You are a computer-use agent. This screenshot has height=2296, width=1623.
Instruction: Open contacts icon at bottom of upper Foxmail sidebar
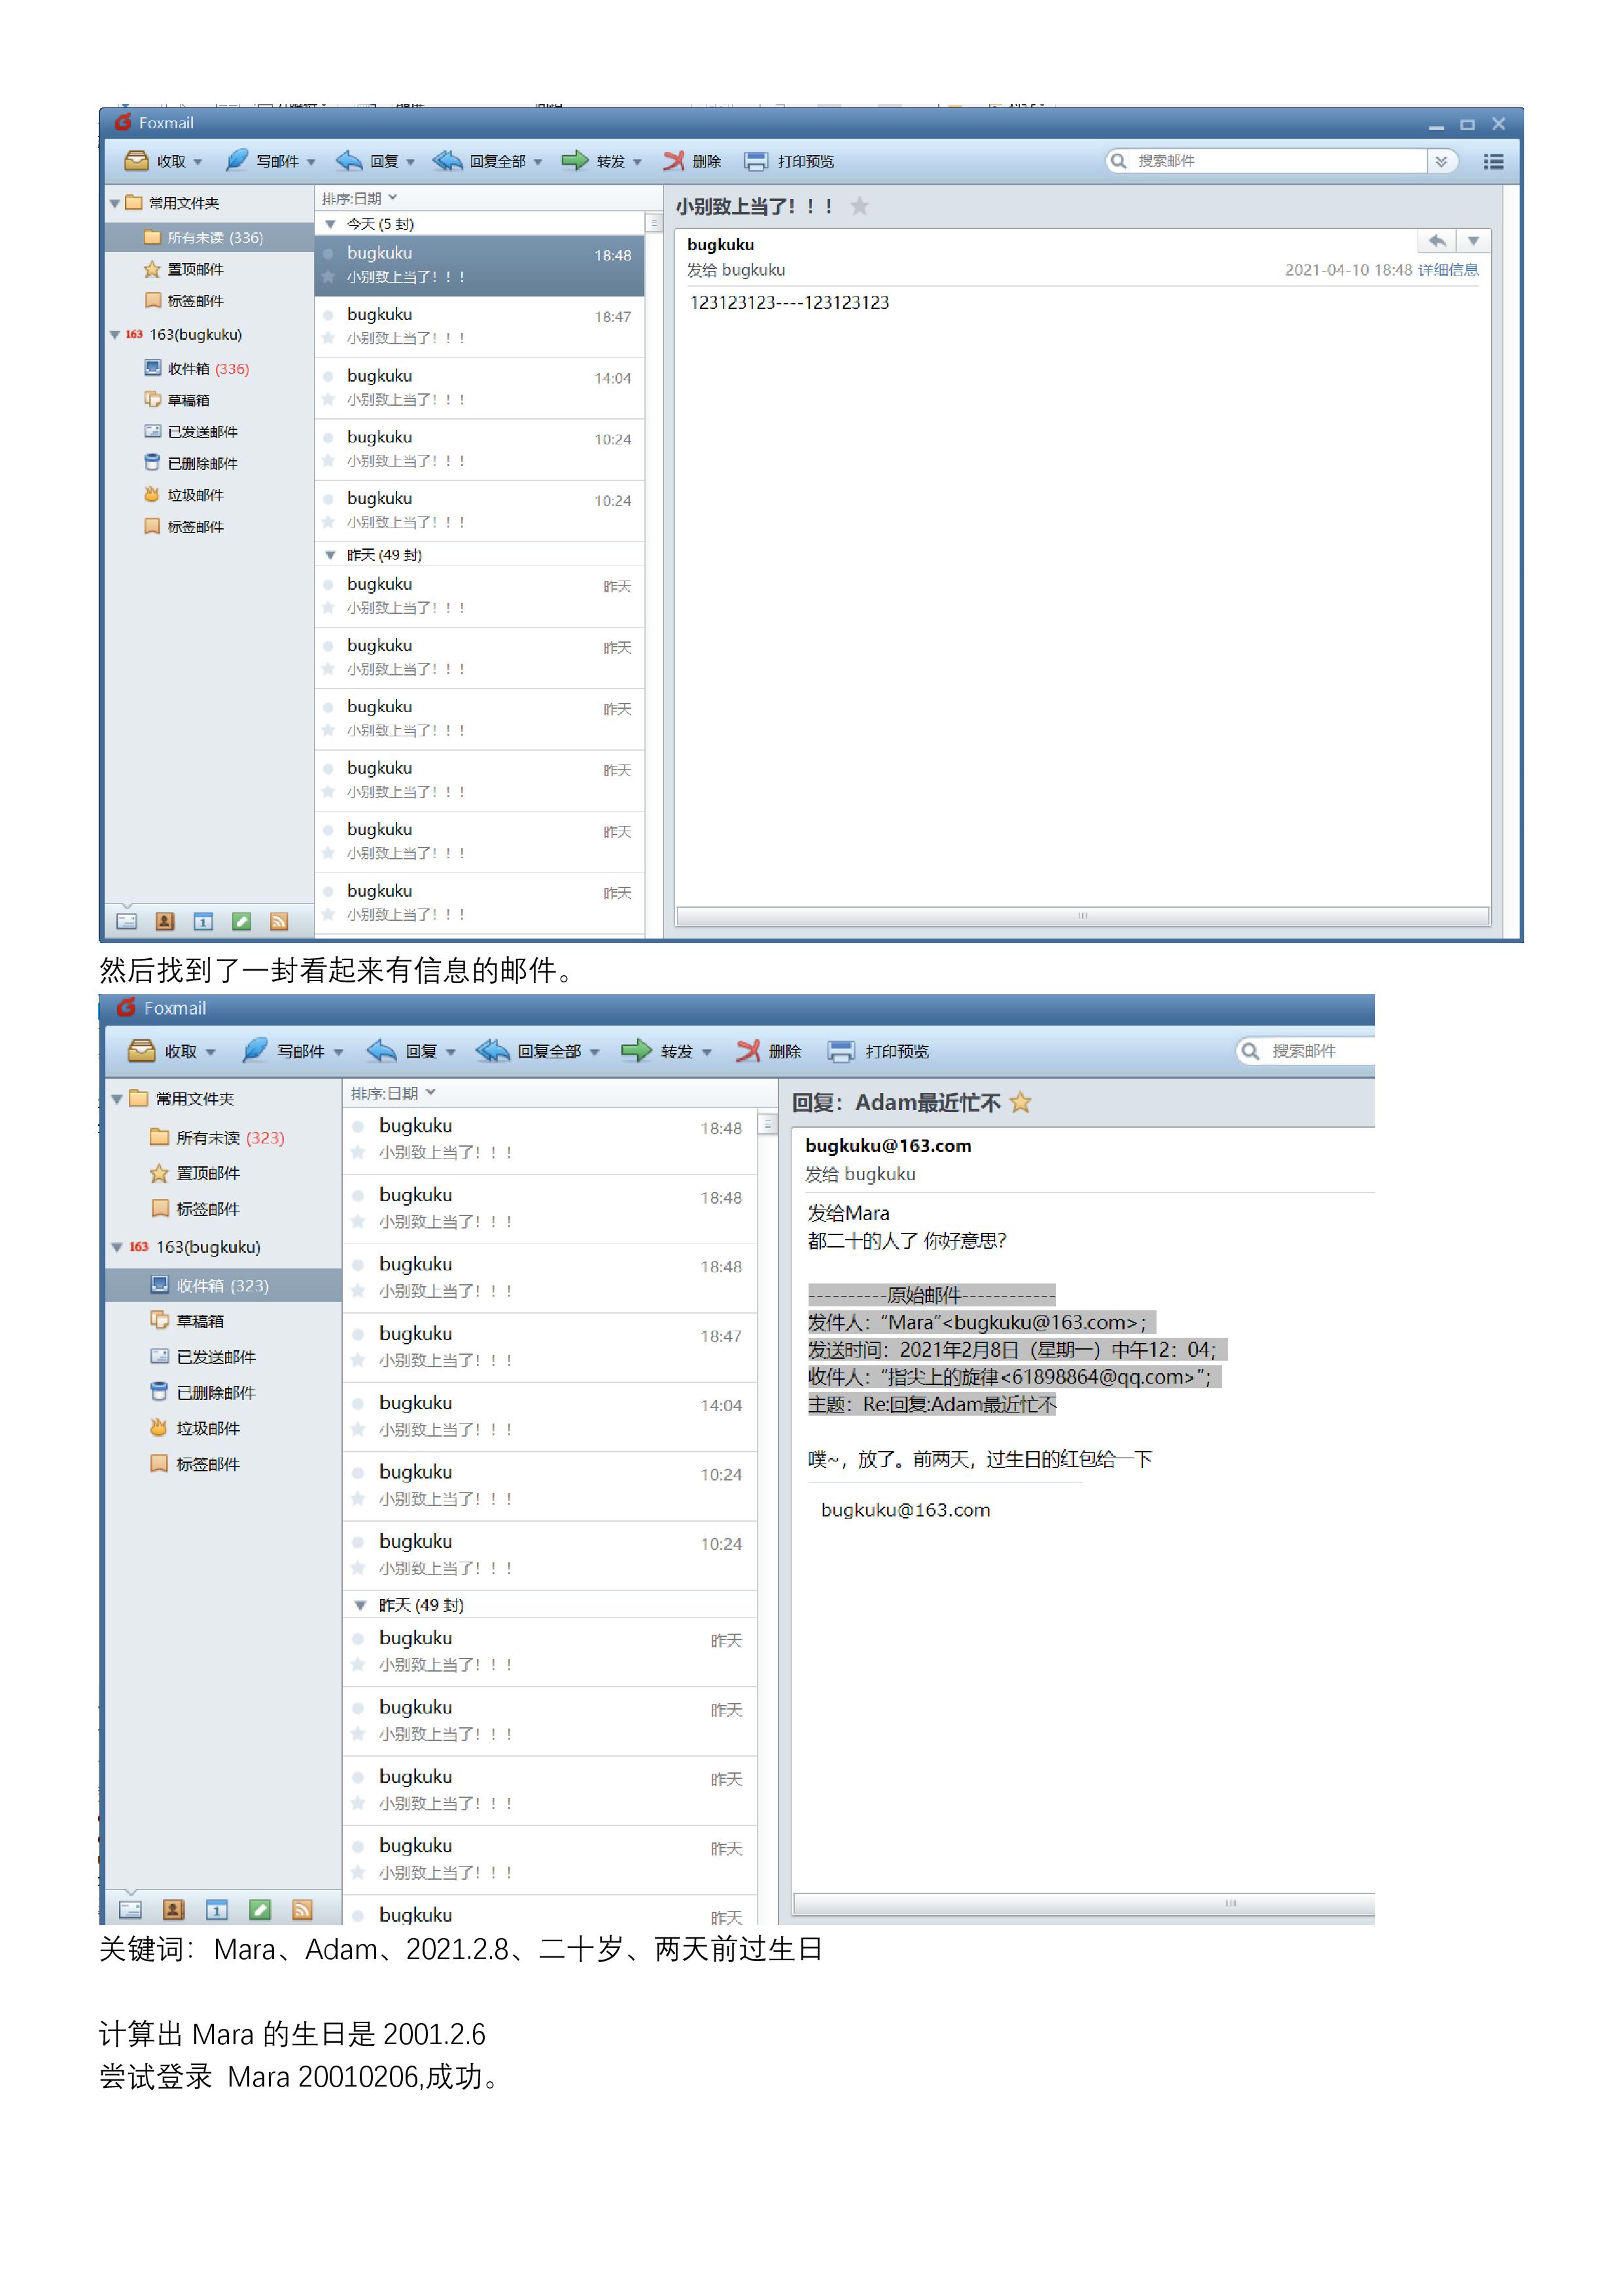[x=165, y=921]
